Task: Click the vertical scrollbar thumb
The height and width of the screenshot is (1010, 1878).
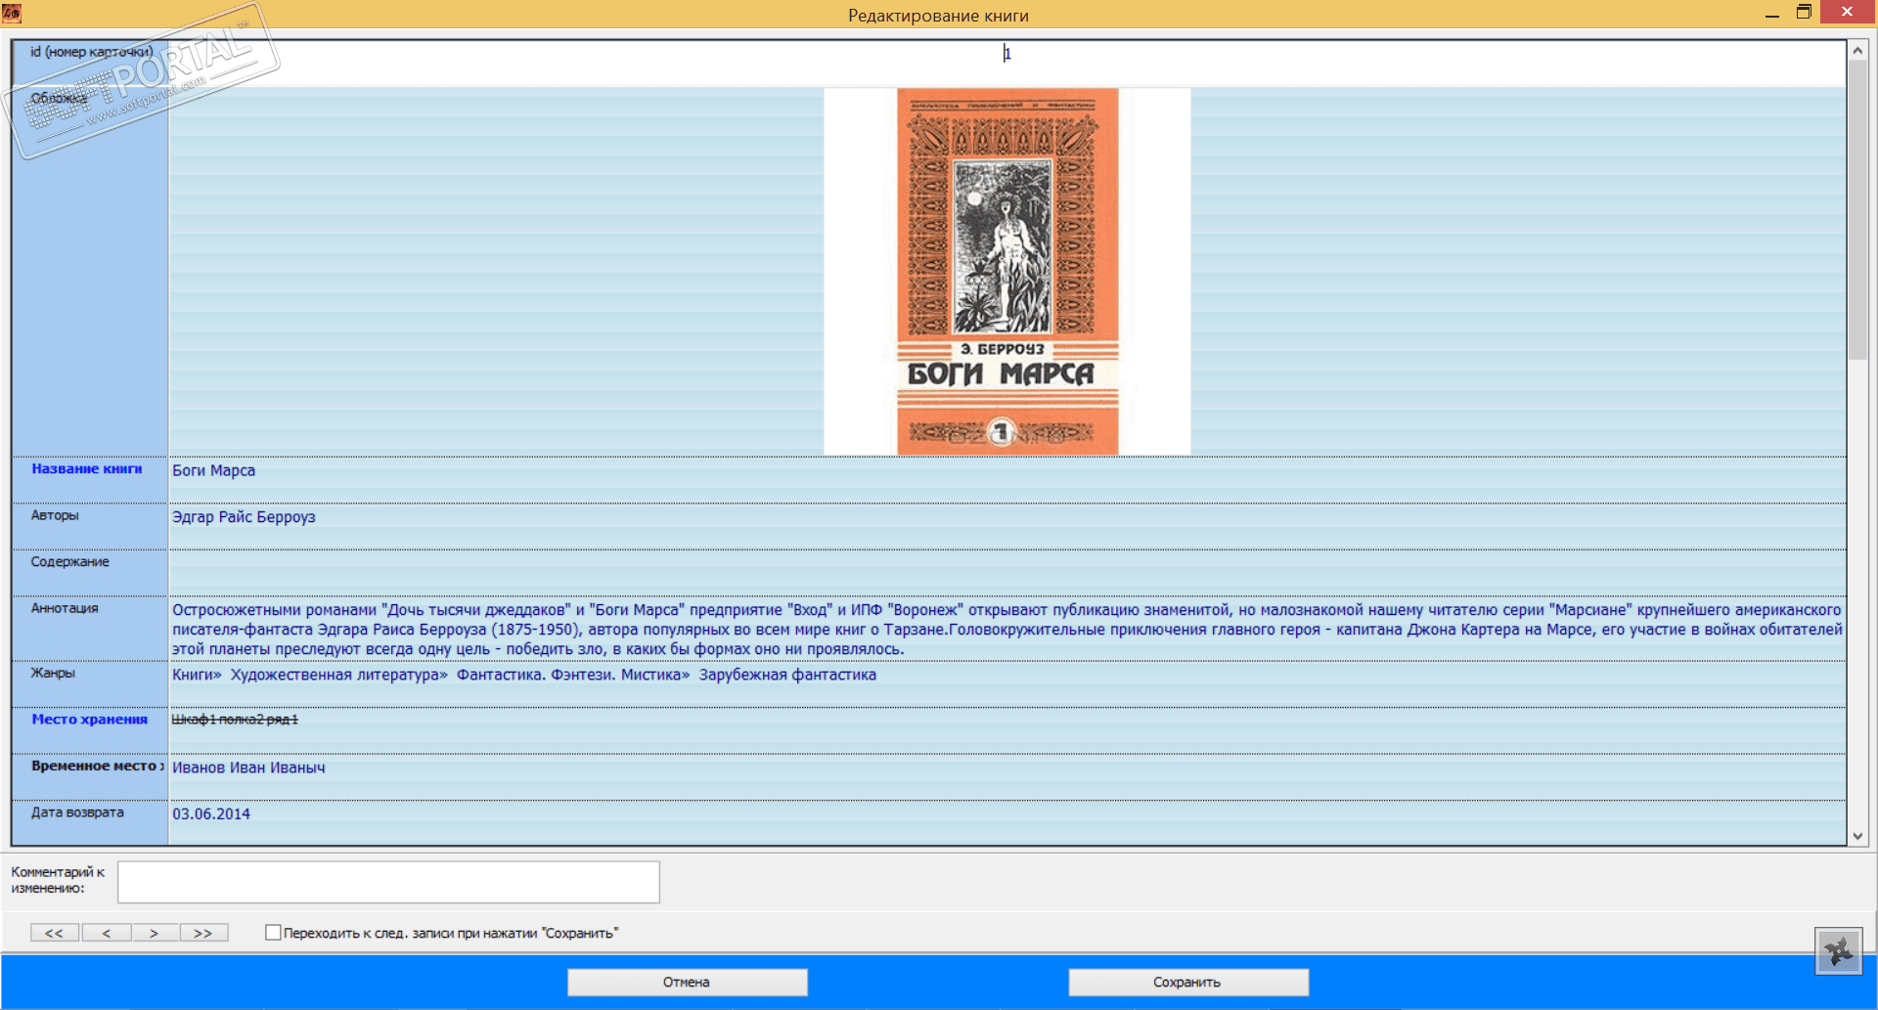Action: [1858, 210]
